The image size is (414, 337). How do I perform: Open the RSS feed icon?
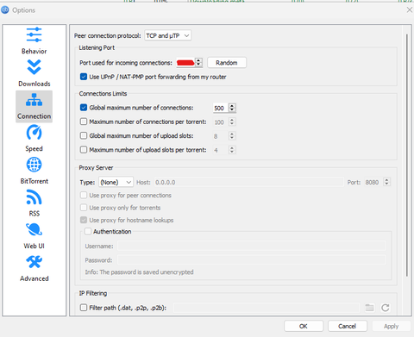pyautogui.click(x=34, y=197)
